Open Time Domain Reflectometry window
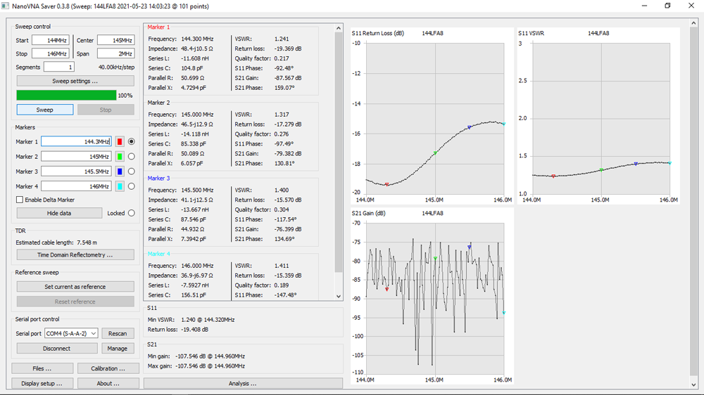Screen dimensions: 704x395 (x=75, y=254)
